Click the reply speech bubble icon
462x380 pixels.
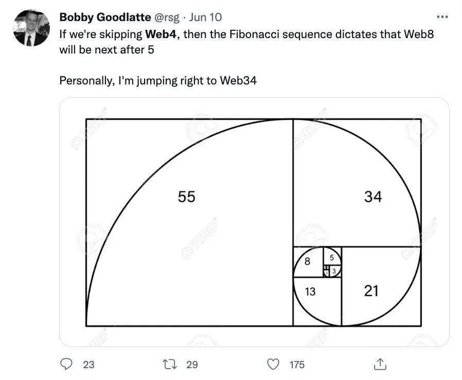click(66, 364)
